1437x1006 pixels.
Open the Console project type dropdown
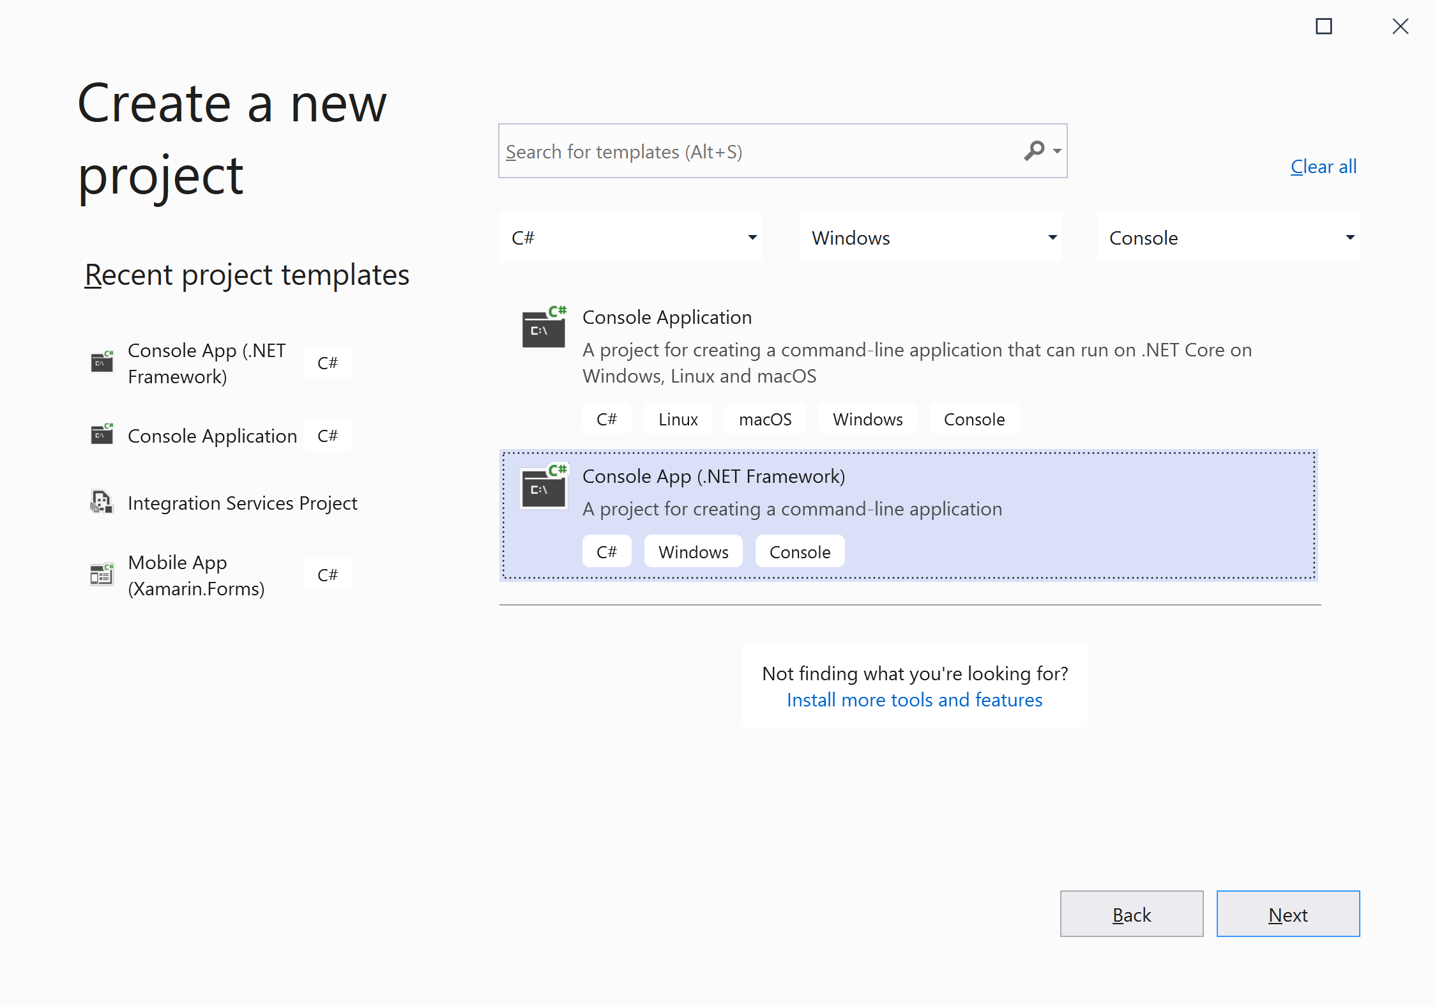click(1228, 238)
